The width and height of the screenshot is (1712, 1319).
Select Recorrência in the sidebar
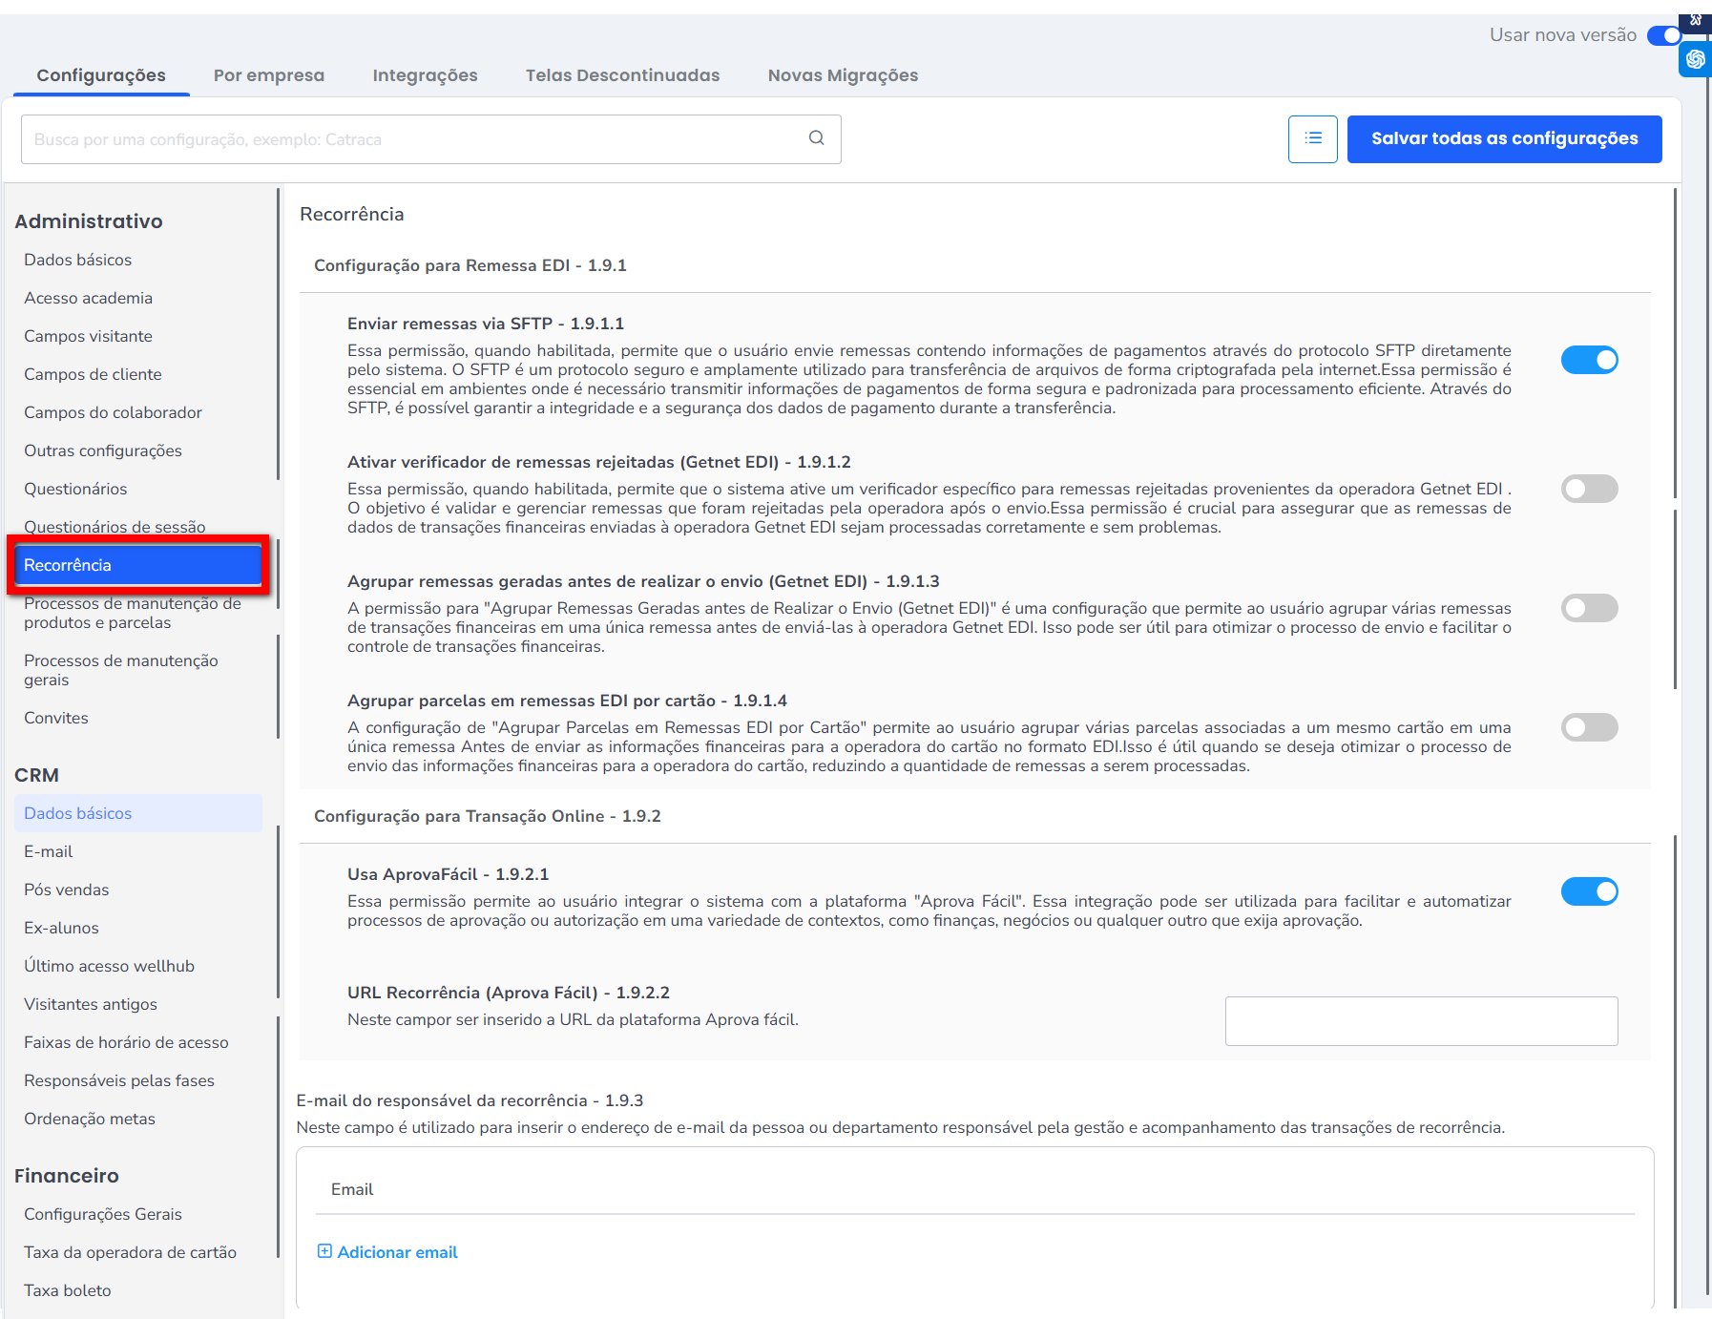coord(137,565)
